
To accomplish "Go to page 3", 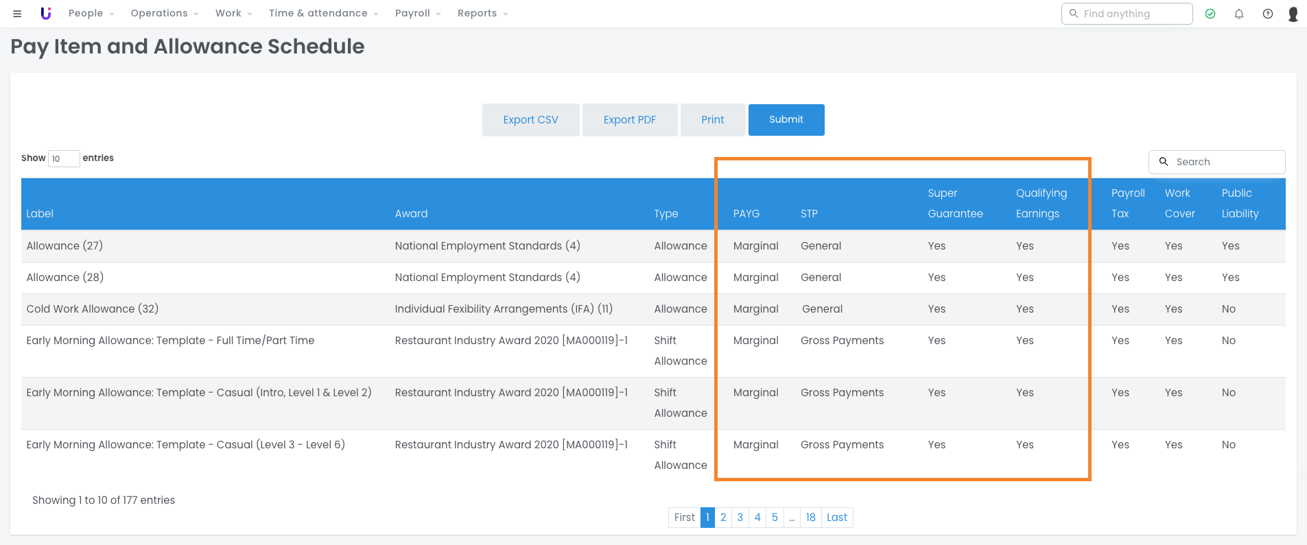I will click(x=740, y=518).
